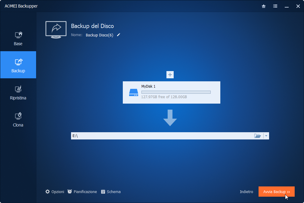This screenshot has height=203, width=304.
Task: Select the MyDisk 1 source card
Action: pyautogui.click(x=171, y=92)
